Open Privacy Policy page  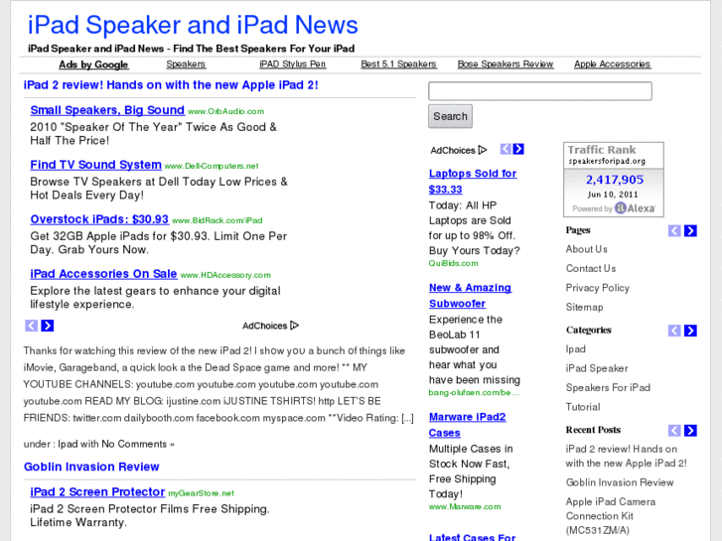(x=598, y=288)
